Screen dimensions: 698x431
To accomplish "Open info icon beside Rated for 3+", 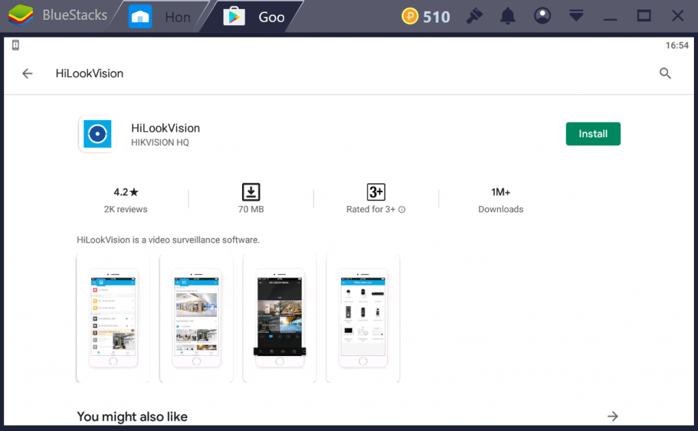I will [401, 210].
